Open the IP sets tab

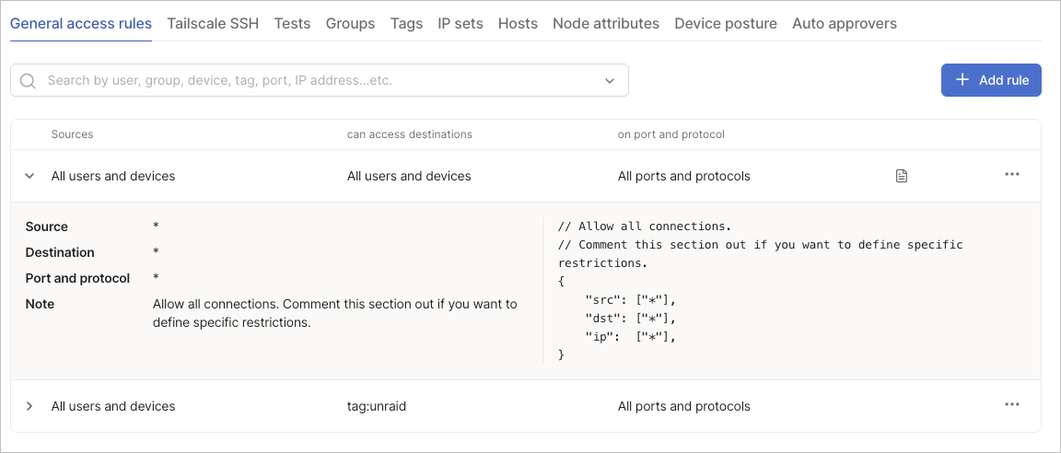point(461,24)
